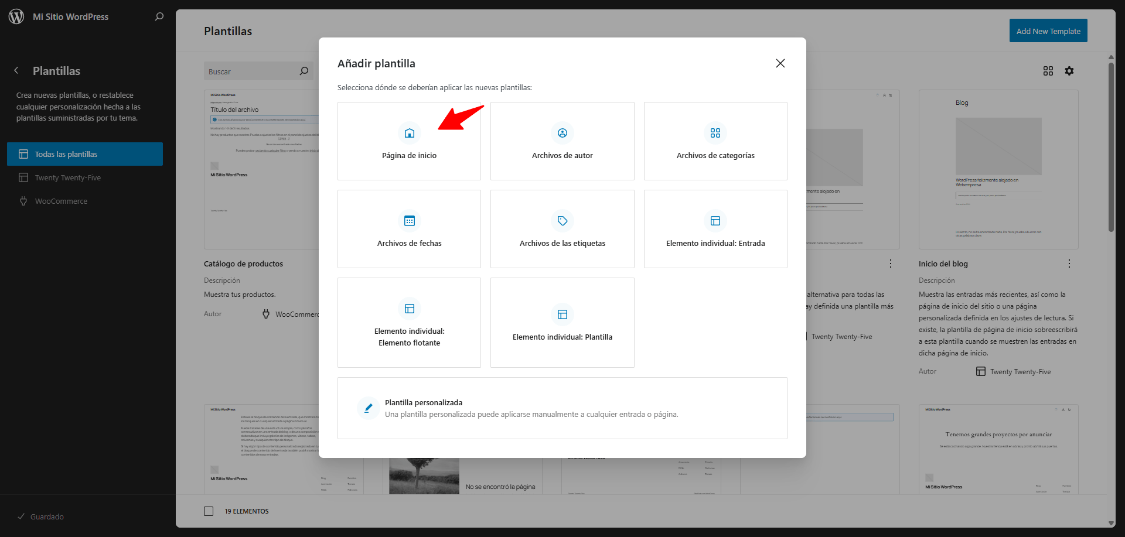
Task: Create a Plantilla personalizada
Action: (x=562, y=408)
